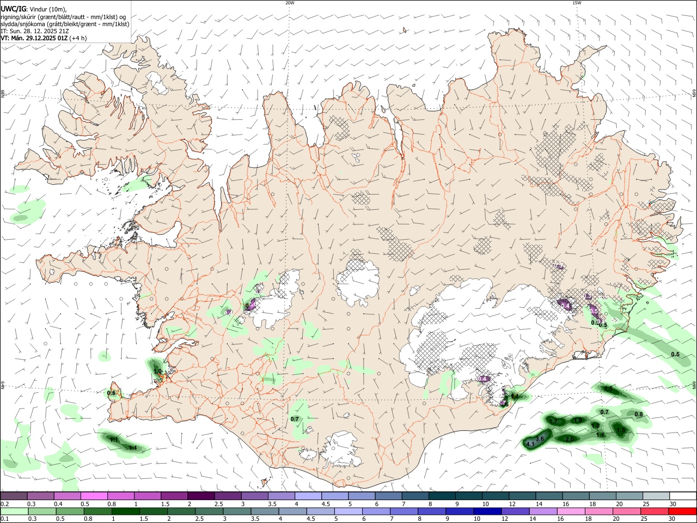697x523 pixels.
Task: Click the white swatch ending the upper snow scale
Action: (683, 496)
